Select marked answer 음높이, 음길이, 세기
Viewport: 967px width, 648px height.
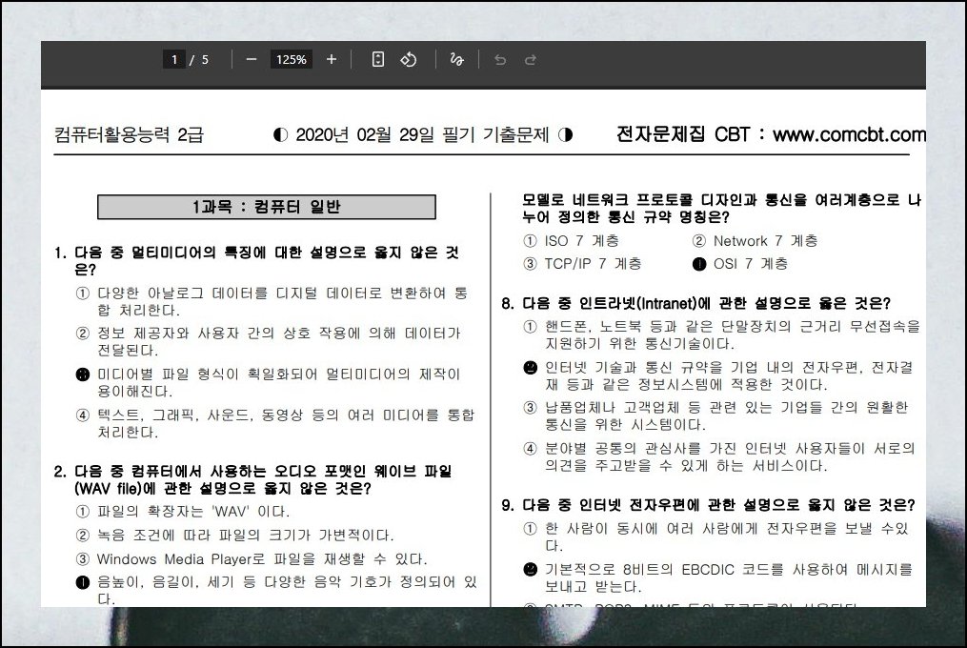click(x=276, y=590)
